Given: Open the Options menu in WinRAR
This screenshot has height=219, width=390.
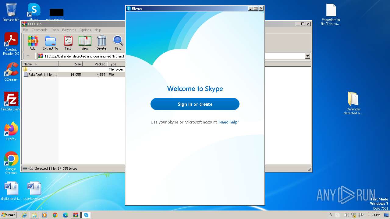Looking at the screenshot, I should click(85, 30).
